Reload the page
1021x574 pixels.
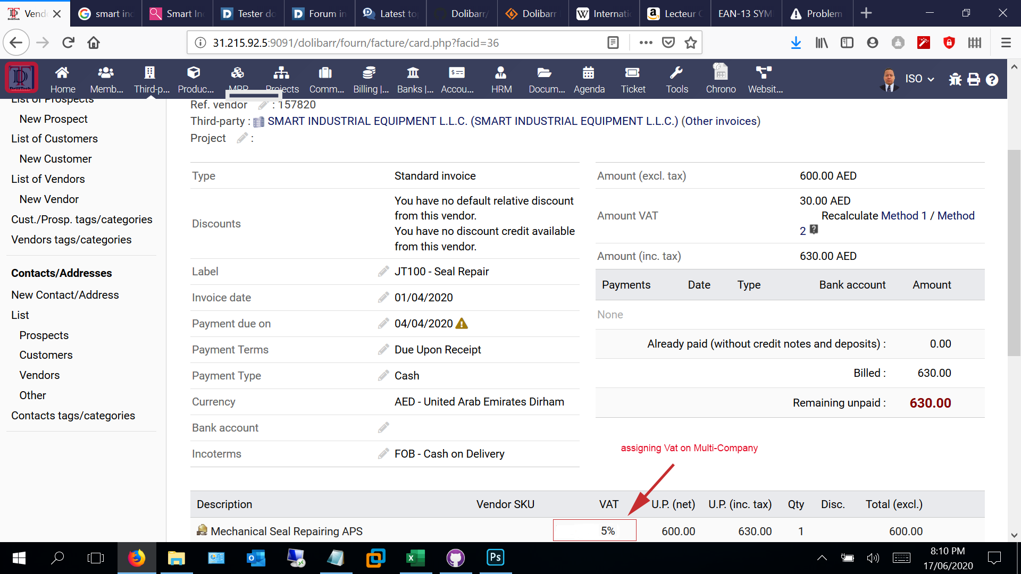[68, 43]
